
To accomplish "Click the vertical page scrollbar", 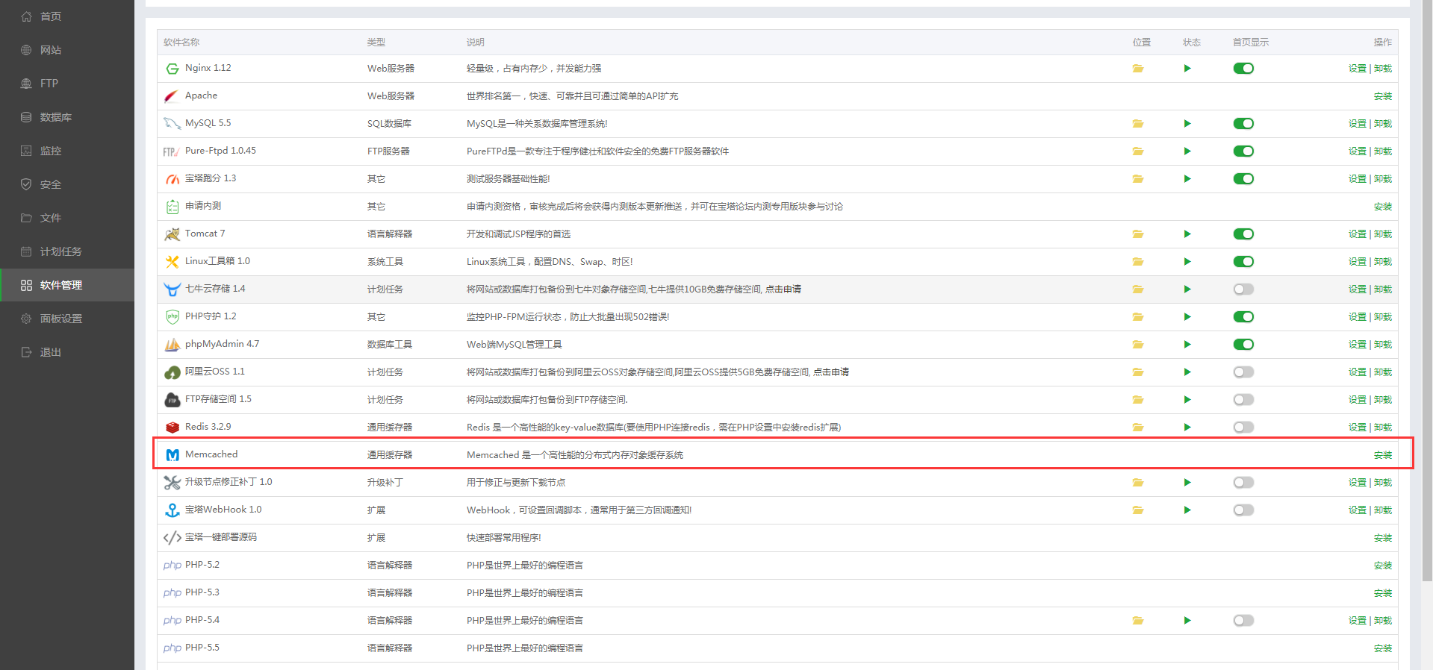I will click(1427, 290).
